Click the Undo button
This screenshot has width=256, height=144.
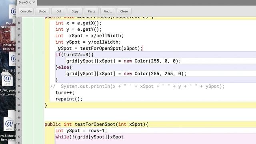click(42, 11)
